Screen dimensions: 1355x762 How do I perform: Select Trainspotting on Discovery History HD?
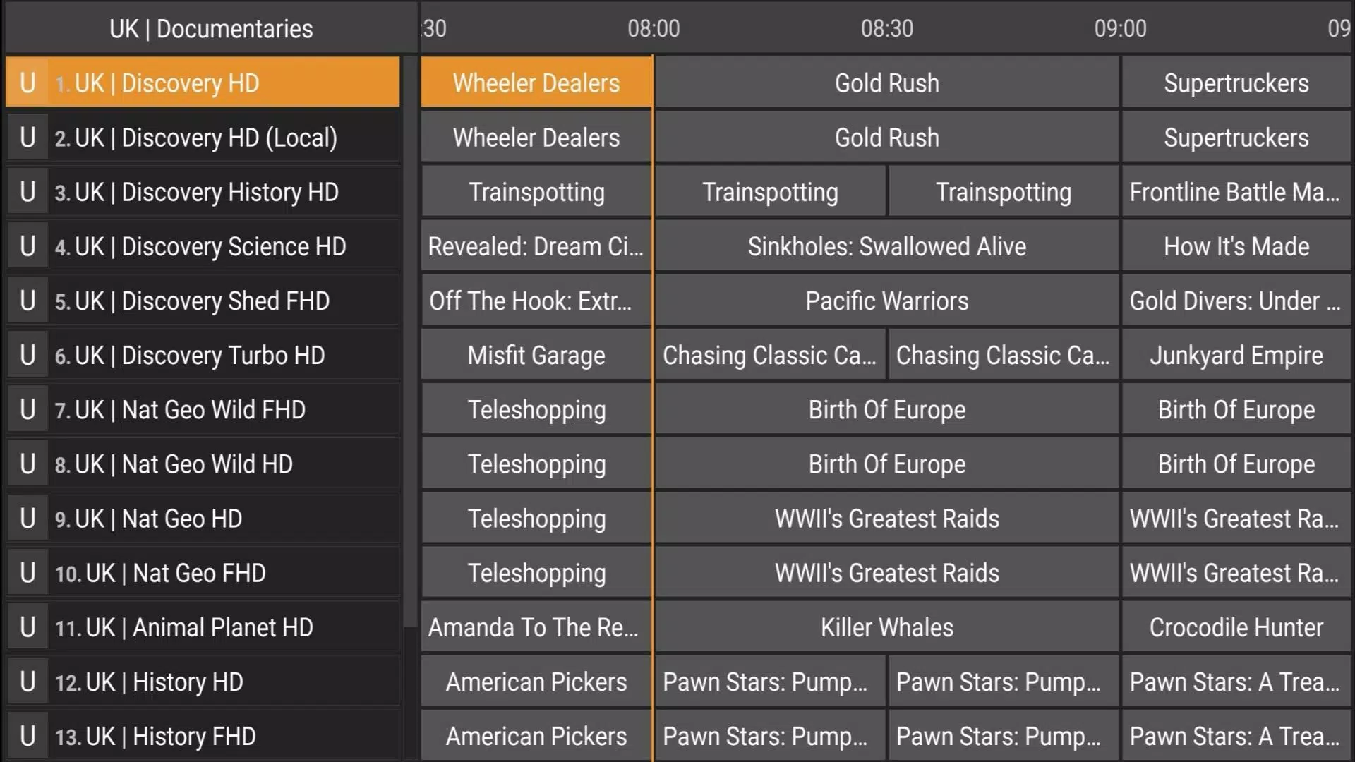[x=535, y=192]
